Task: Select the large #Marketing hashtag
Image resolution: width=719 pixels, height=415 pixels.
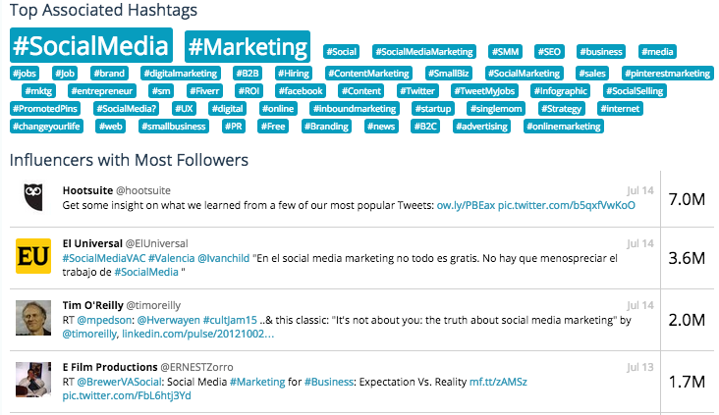Action: pyautogui.click(x=248, y=46)
